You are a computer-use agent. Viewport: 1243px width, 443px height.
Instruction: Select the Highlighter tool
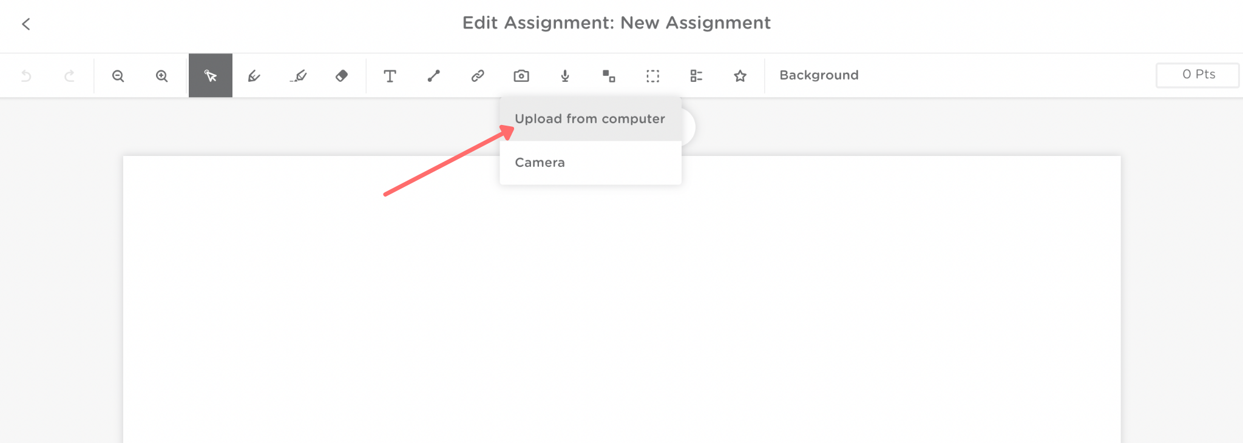(x=298, y=76)
